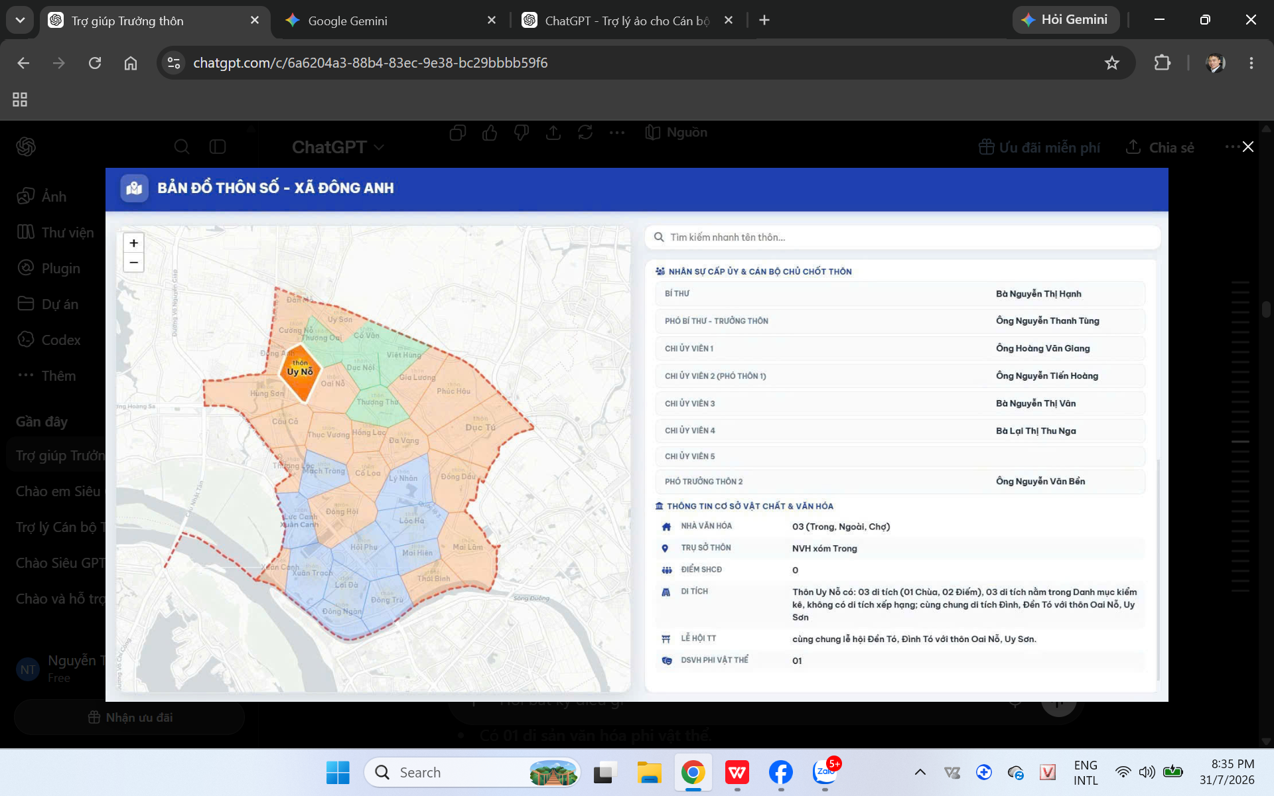Open a new browser tab
Screen dimensions: 1274x796
[764, 21]
